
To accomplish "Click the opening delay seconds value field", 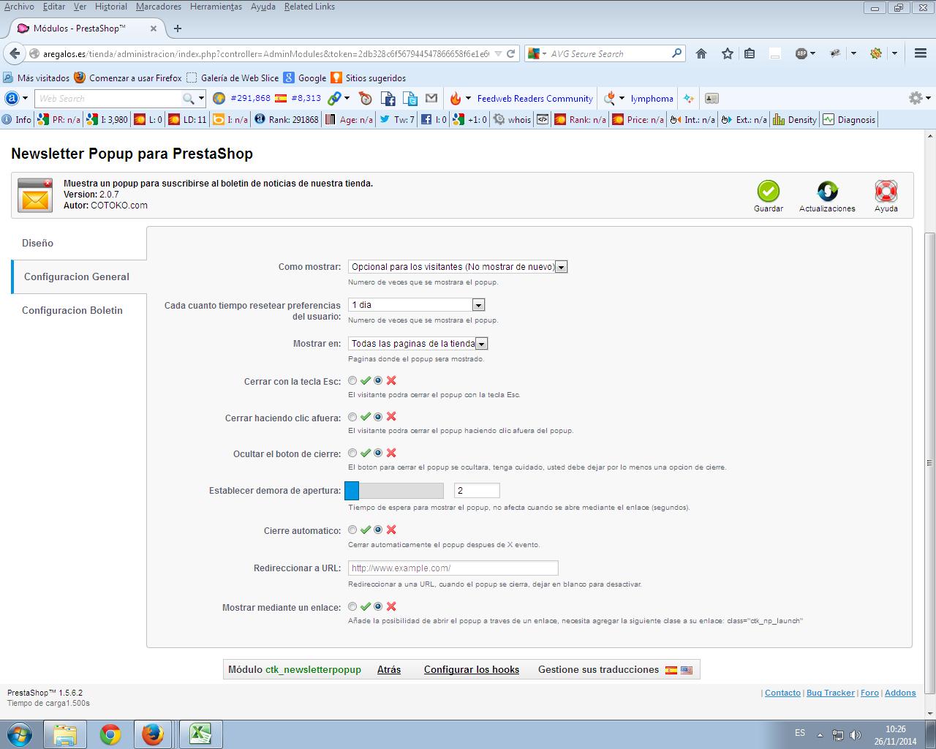I will (477, 490).
